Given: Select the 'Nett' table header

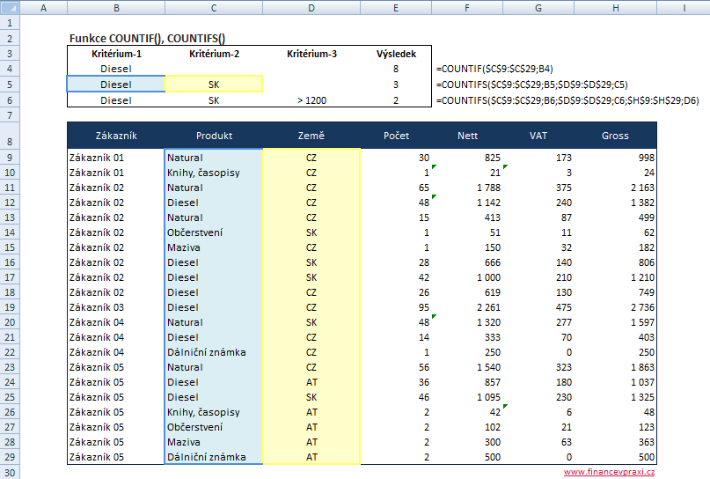Looking at the screenshot, I should pos(467,136).
